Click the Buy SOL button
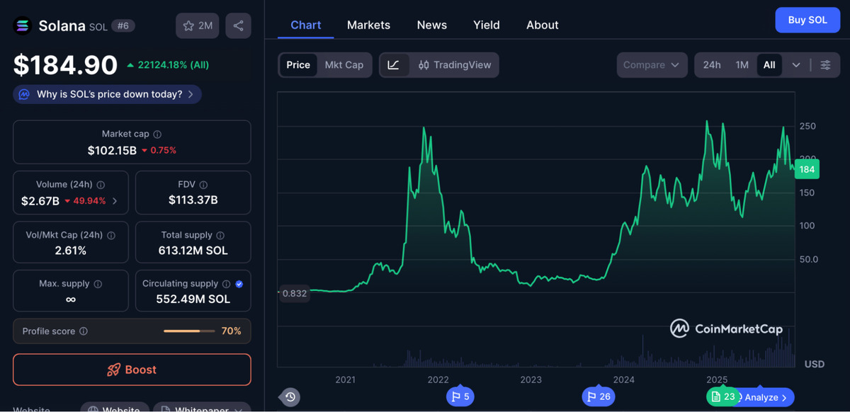The height and width of the screenshot is (412, 850). pos(807,20)
